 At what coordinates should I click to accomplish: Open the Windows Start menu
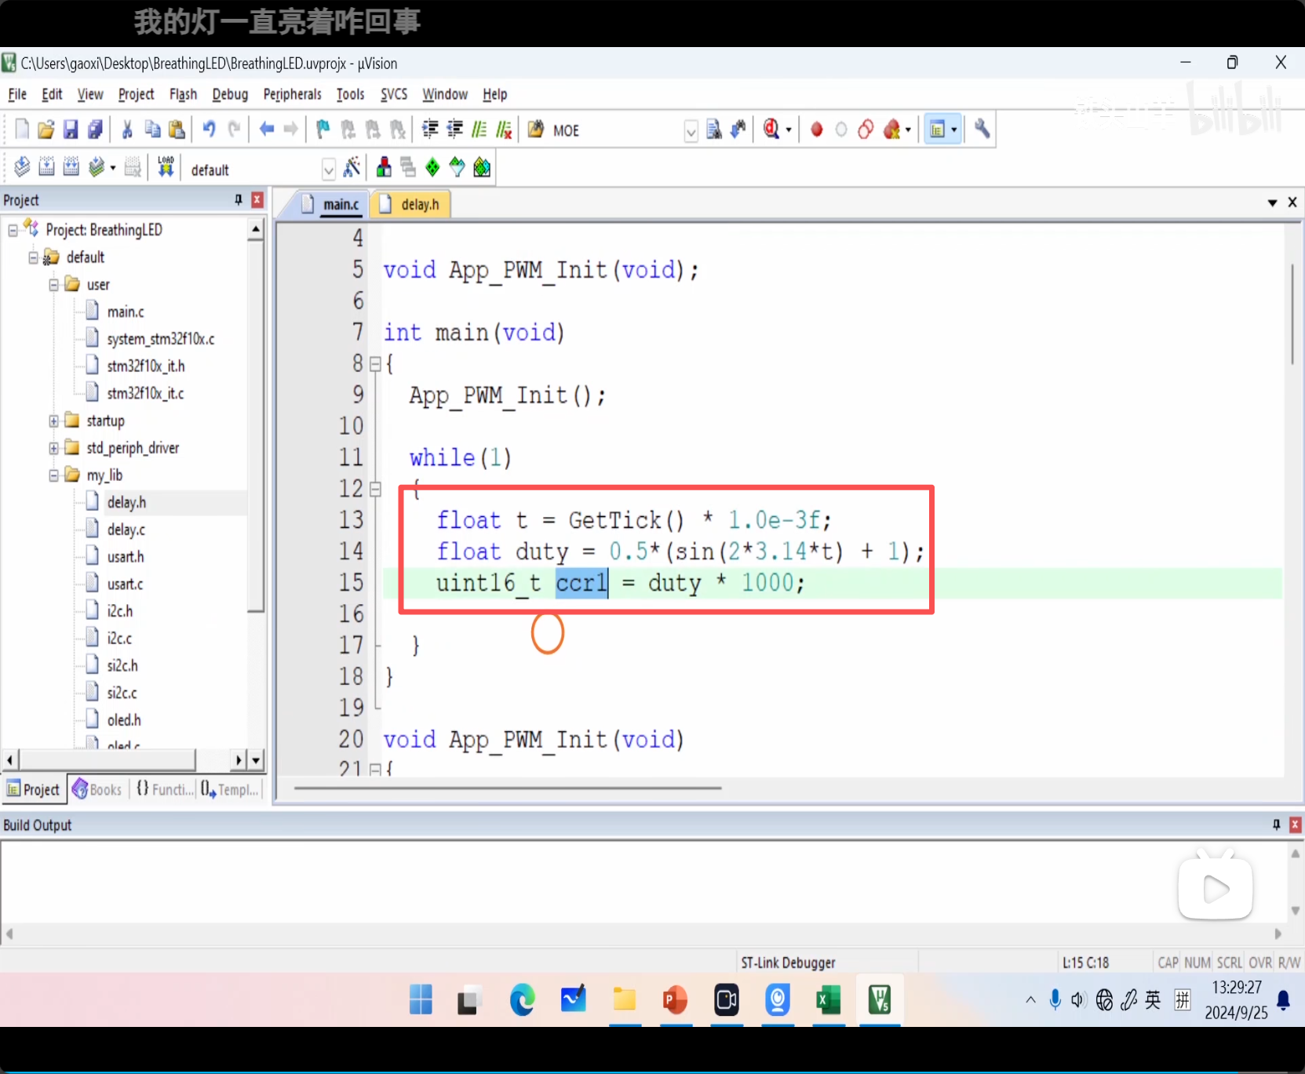[x=421, y=1000]
